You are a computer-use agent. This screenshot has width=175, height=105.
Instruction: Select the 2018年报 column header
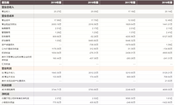point(93,2)
